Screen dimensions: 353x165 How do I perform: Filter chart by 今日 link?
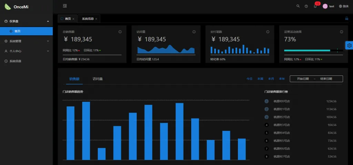click(249, 79)
